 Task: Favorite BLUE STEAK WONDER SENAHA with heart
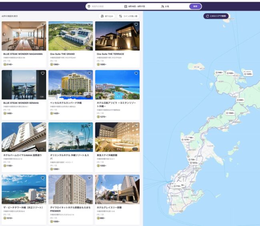[x=43, y=73]
